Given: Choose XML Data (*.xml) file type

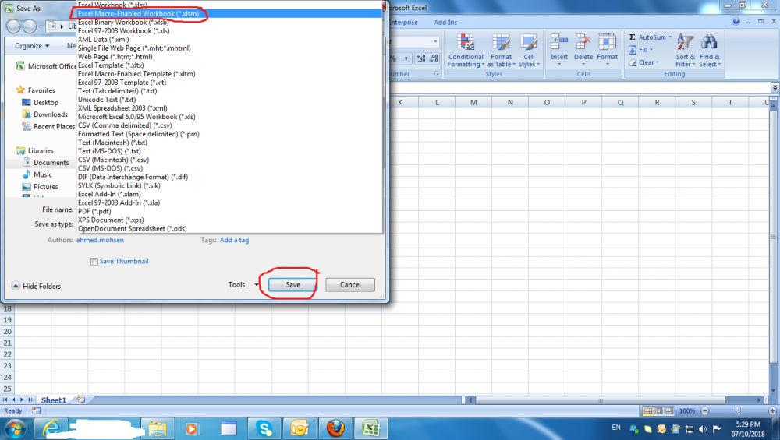Looking at the screenshot, I should pyautogui.click(x=230, y=39).
